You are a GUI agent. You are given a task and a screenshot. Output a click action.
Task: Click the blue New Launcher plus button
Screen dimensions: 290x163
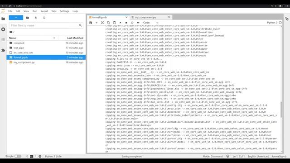[16, 18]
